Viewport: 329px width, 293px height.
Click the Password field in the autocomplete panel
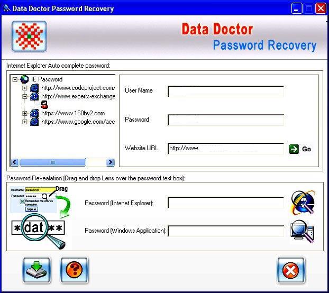pos(226,120)
